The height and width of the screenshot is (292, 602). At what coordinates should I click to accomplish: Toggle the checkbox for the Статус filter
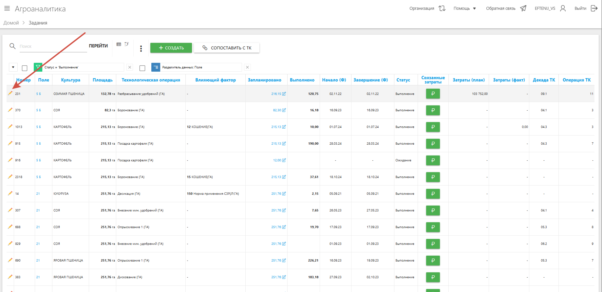point(25,68)
